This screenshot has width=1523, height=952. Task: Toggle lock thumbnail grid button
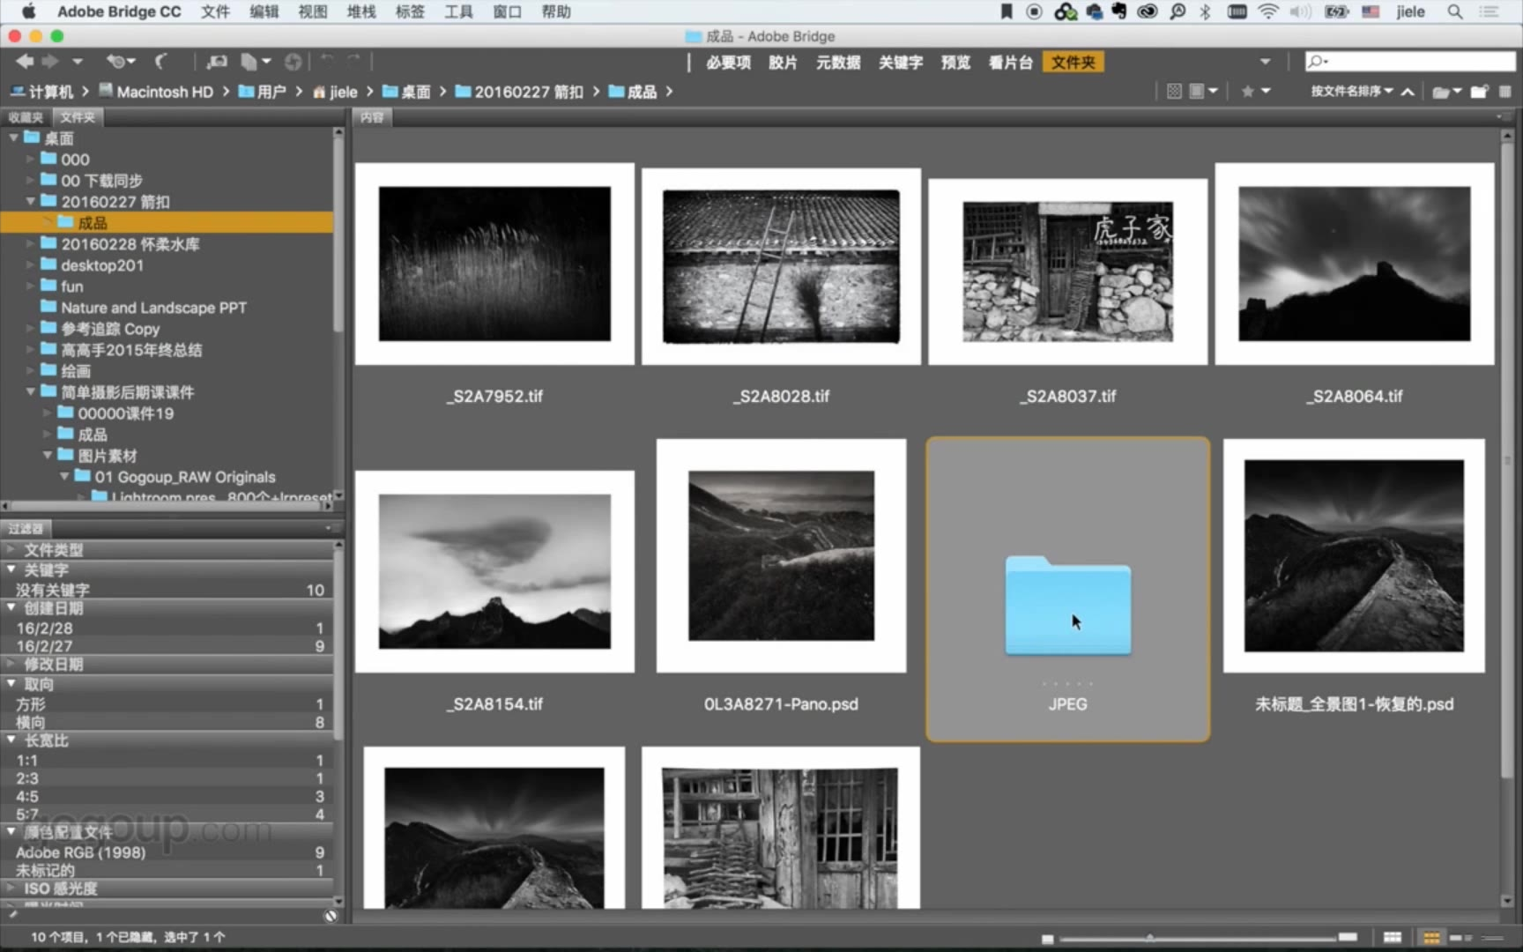pyautogui.click(x=1393, y=937)
